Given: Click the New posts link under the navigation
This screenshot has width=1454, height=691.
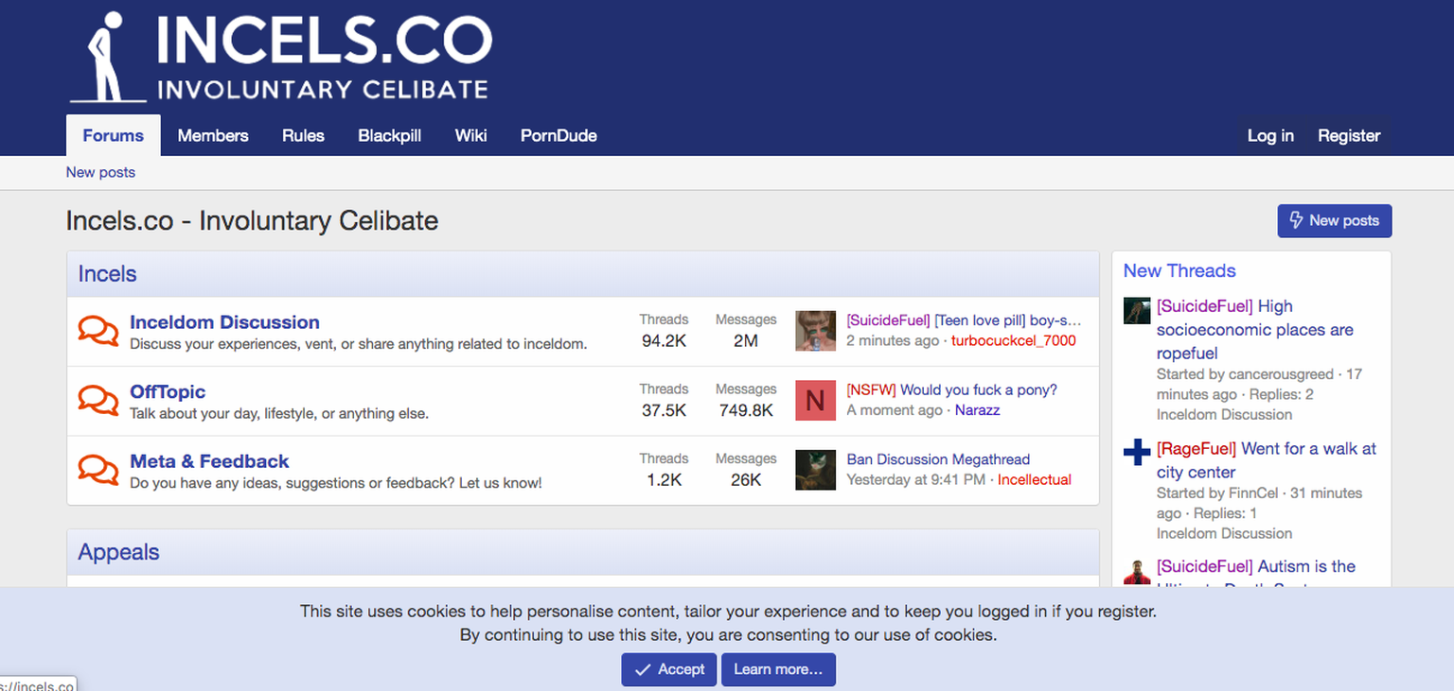Looking at the screenshot, I should tap(100, 172).
